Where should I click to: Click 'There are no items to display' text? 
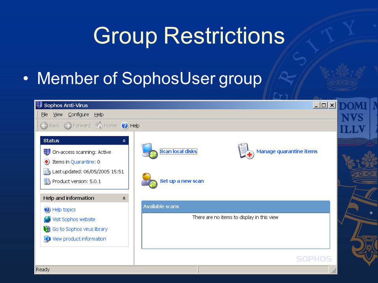[235, 217]
